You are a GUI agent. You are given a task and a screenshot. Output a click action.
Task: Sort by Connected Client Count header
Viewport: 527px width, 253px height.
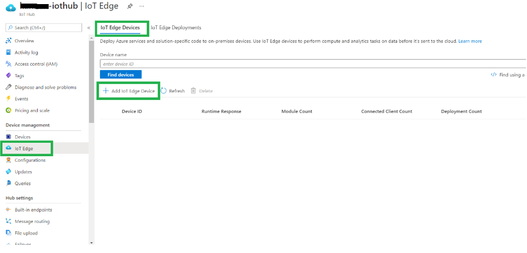click(x=387, y=112)
